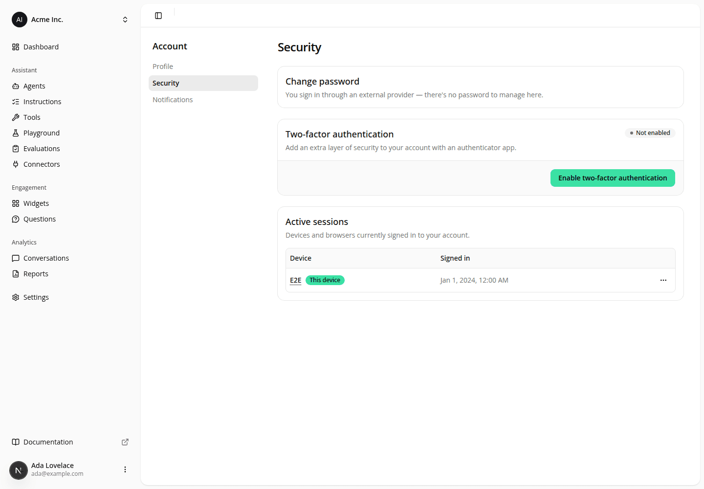
Task: Click the ada@example.com email text
Action: pyautogui.click(x=57, y=474)
